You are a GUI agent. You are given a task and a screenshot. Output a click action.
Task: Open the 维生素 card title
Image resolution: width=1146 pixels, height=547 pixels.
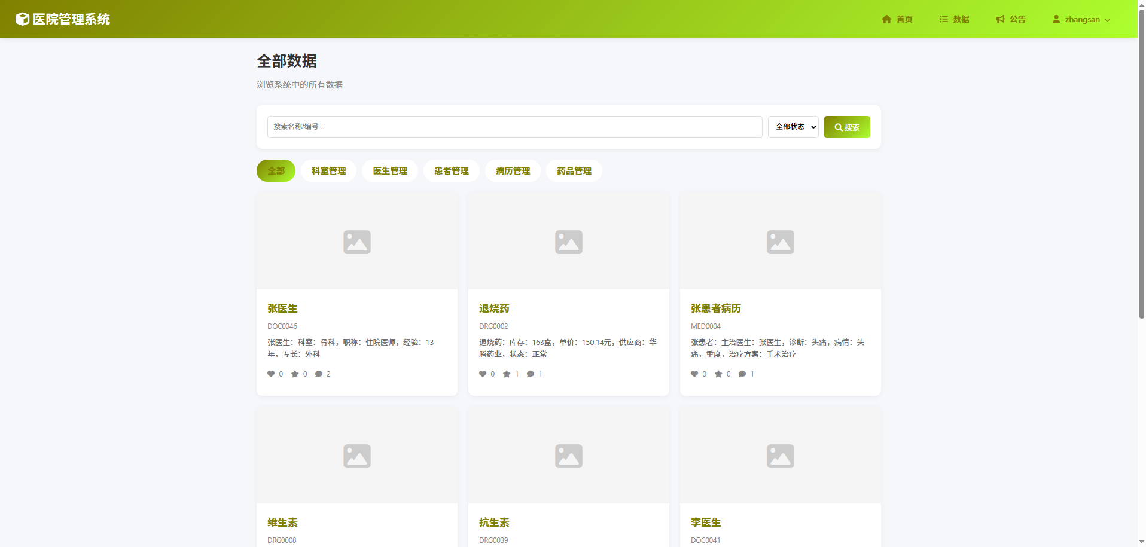(x=282, y=522)
